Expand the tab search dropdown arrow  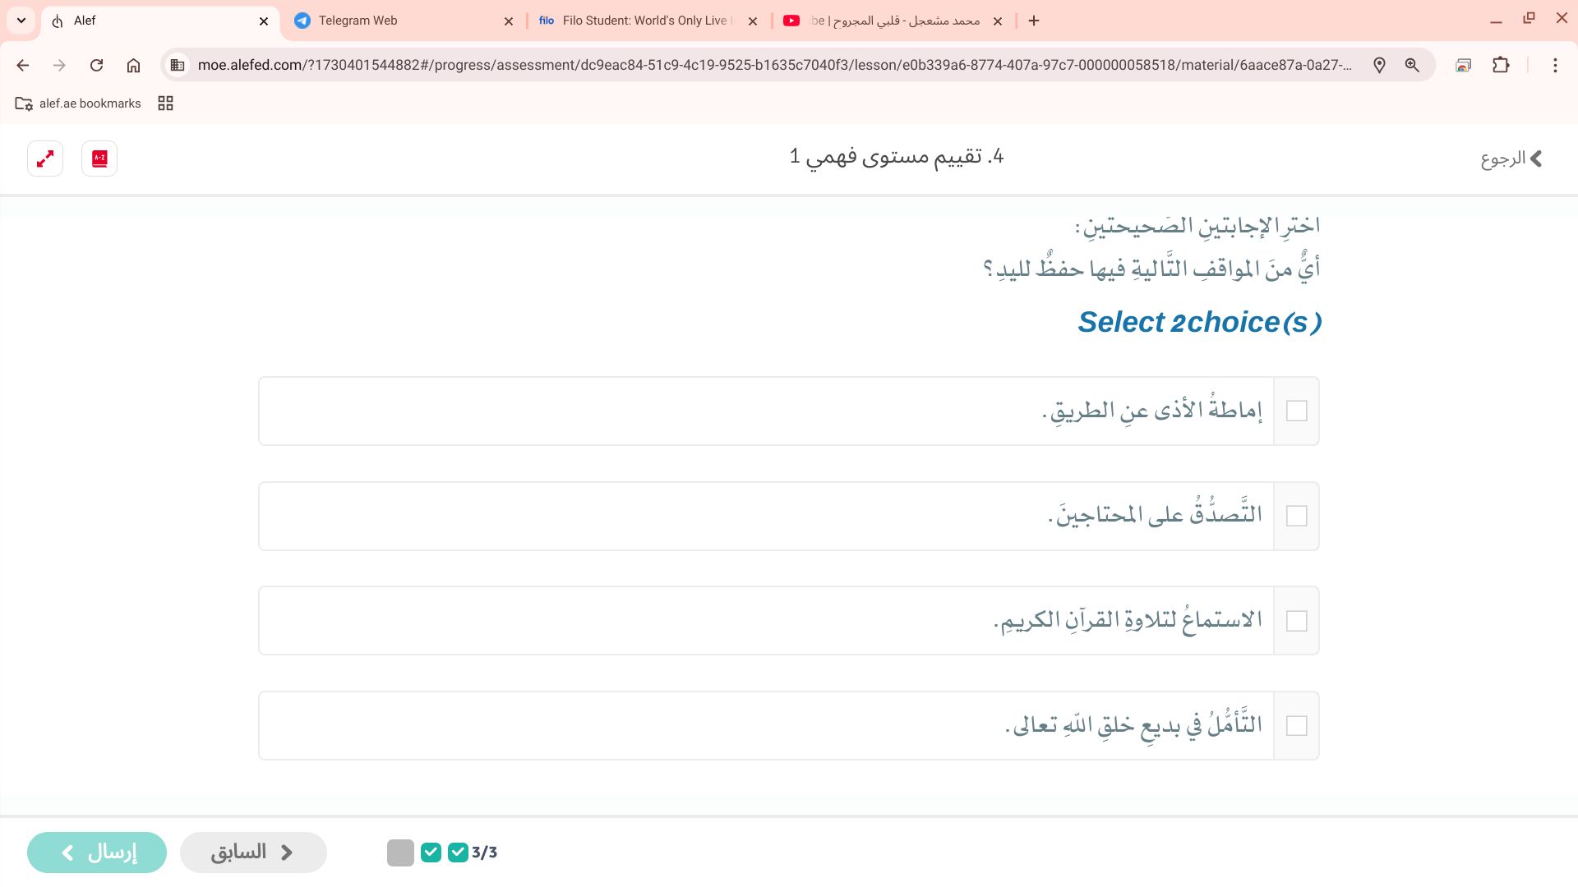tap(21, 21)
